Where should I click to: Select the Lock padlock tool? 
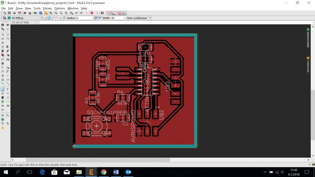[3, 64]
